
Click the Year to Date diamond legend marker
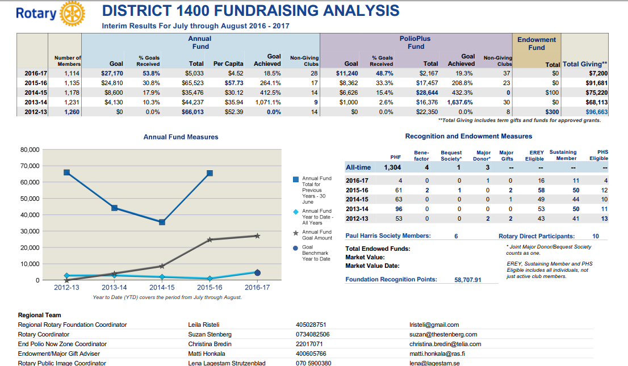point(296,212)
